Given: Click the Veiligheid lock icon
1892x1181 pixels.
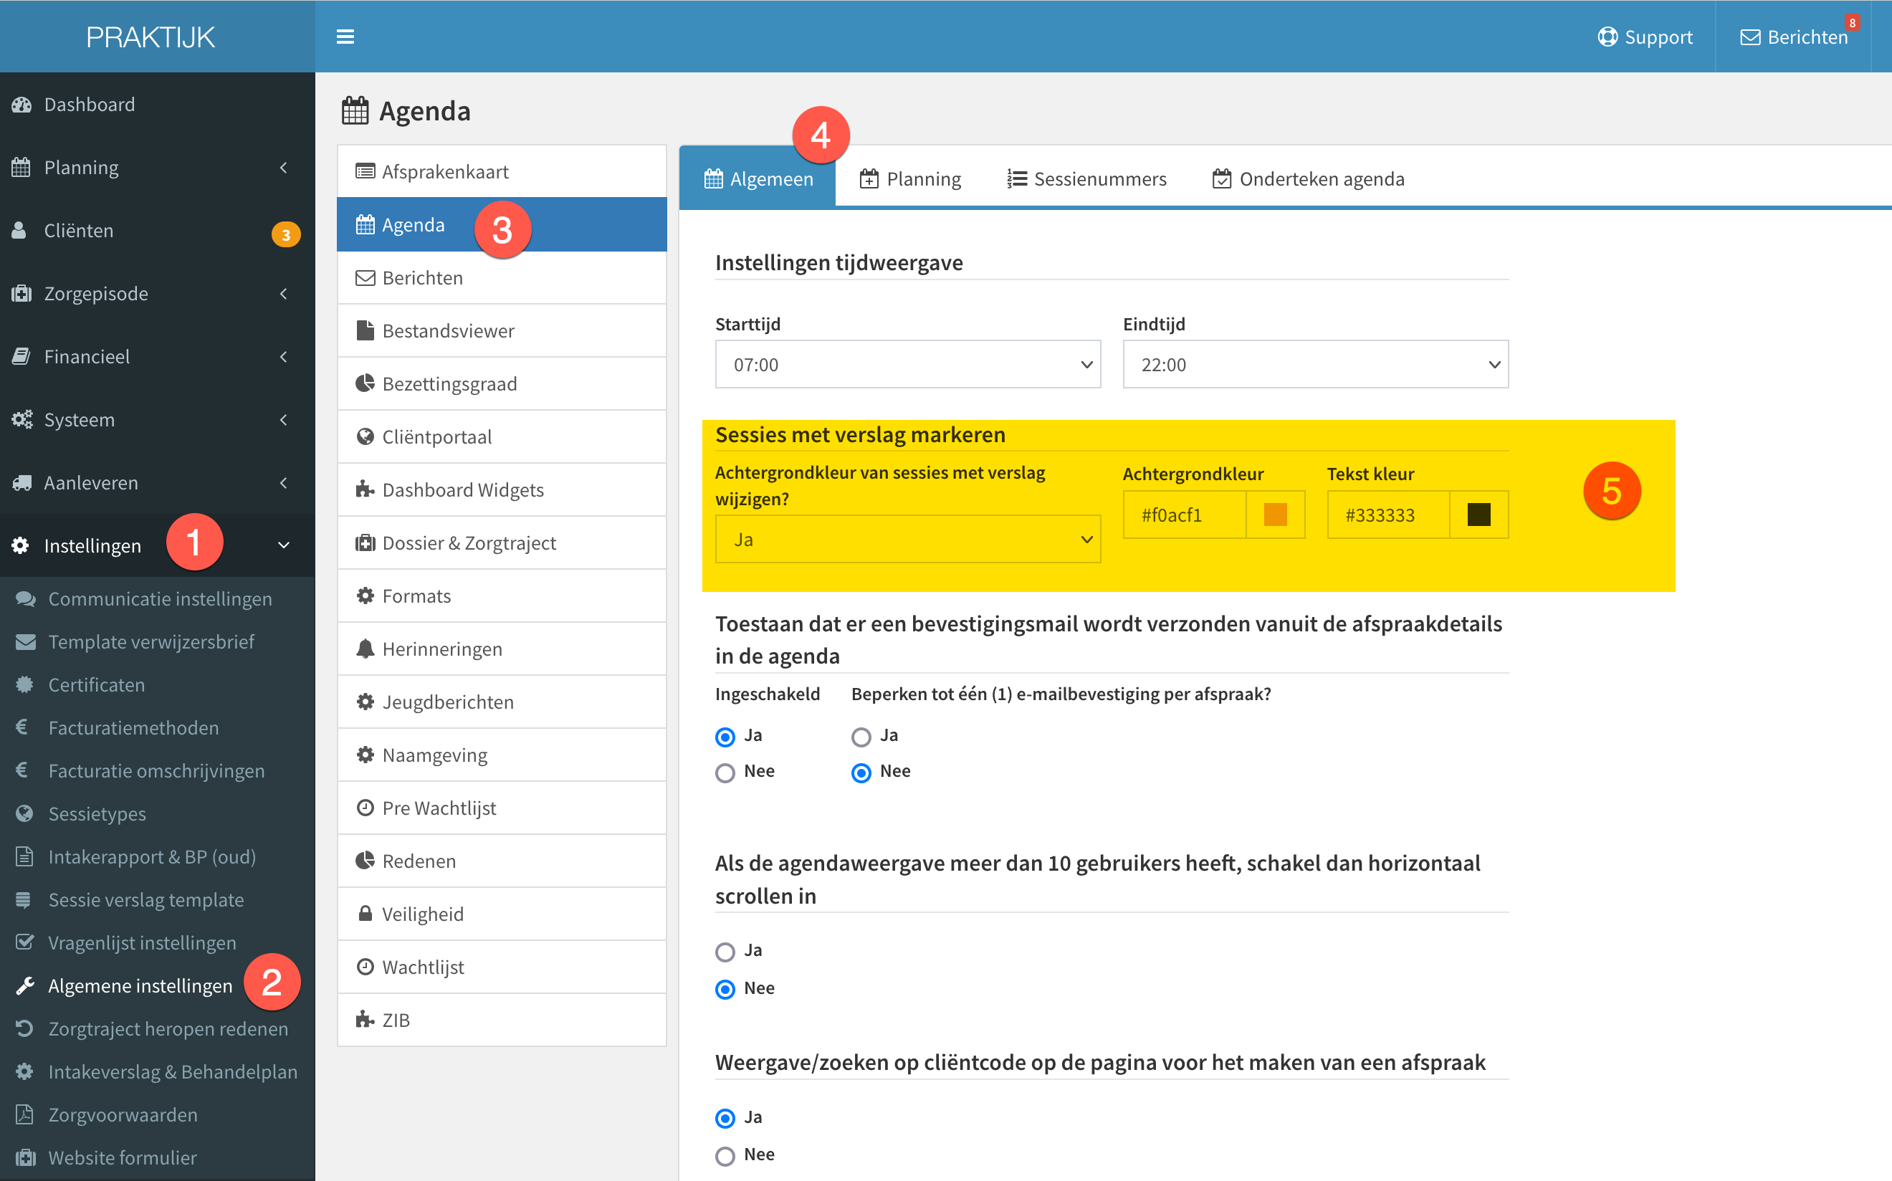Looking at the screenshot, I should coord(365,913).
